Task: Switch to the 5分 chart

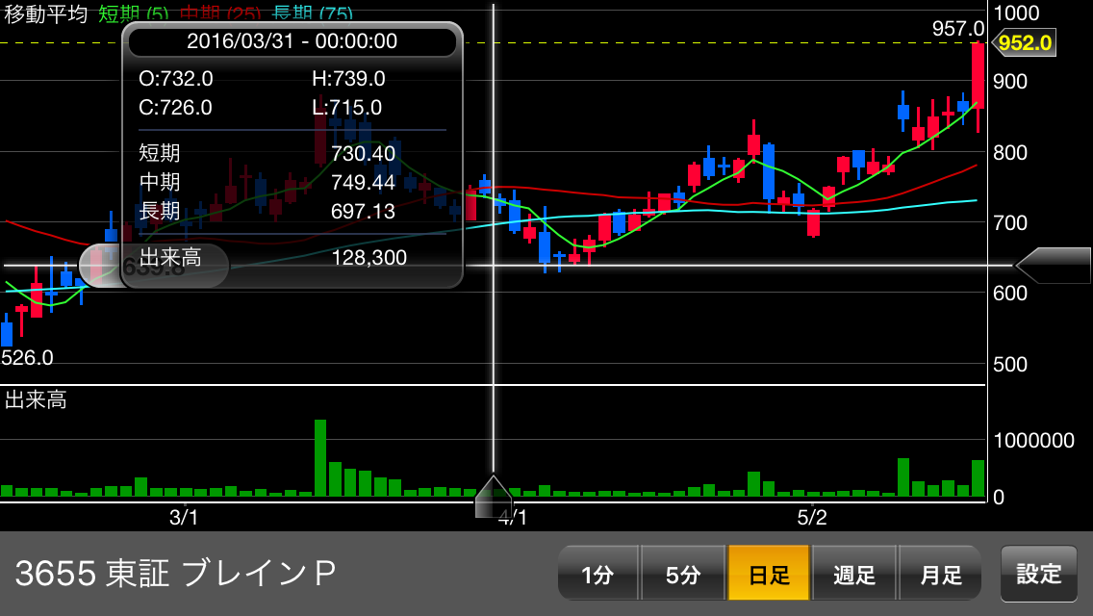Action: coord(682,575)
